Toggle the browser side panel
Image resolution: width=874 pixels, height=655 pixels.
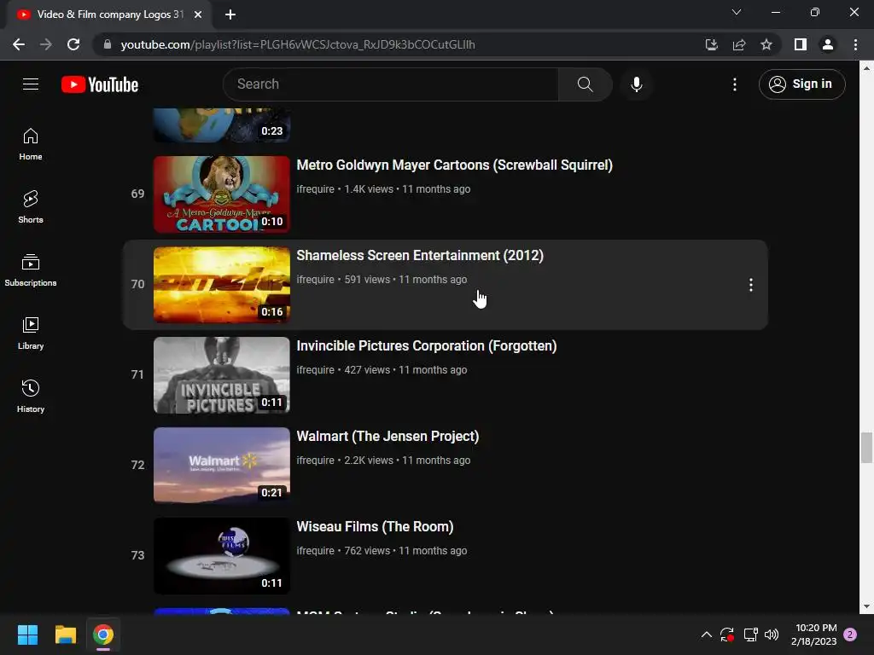point(801,44)
